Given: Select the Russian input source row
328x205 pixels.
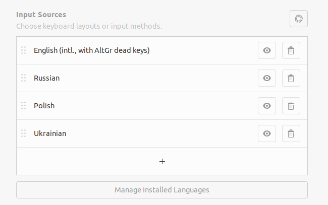Looking at the screenshot, I should pyautogui.click(x=47, y=78).
